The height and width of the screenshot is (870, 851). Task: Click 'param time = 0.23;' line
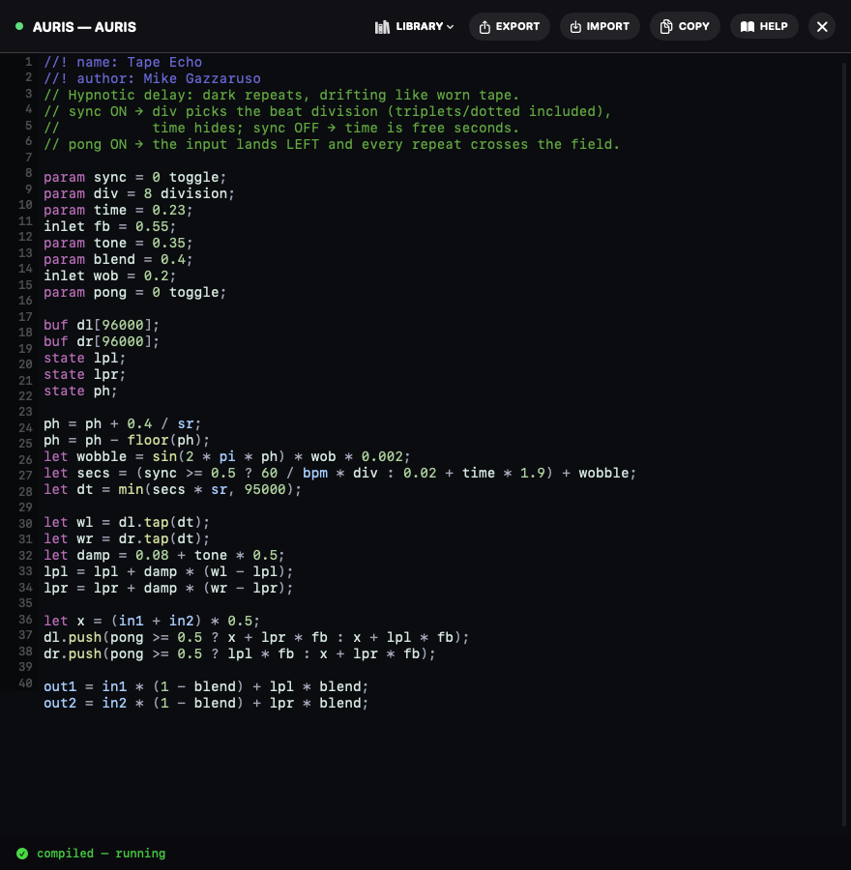point(118,211)
